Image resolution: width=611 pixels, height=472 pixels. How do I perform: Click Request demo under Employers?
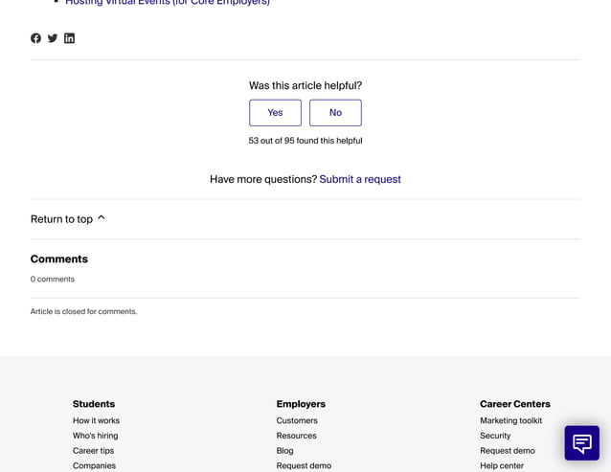click(304, 465)
